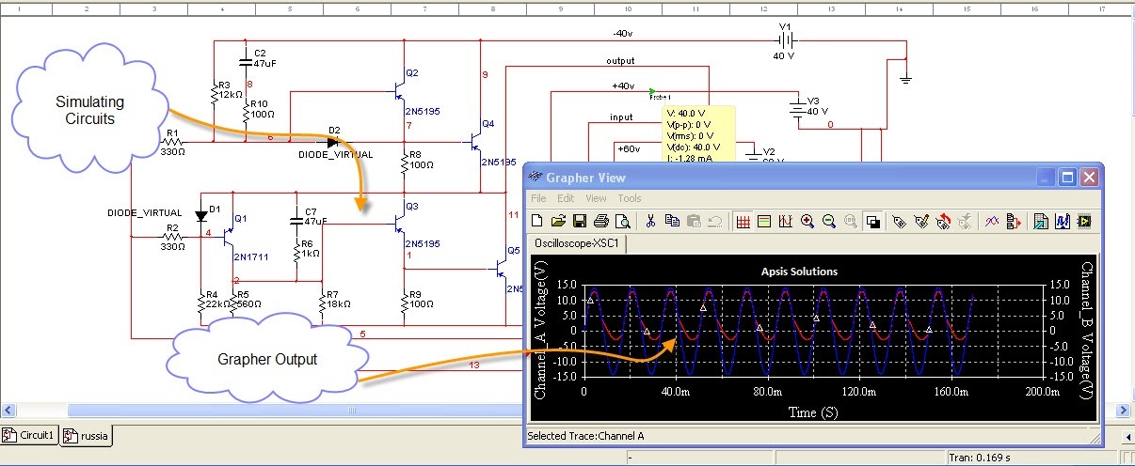Viewport: 1135px width, 466px height.
Task: Select resistor R10 100Ω in schematic
Action: 247,113
